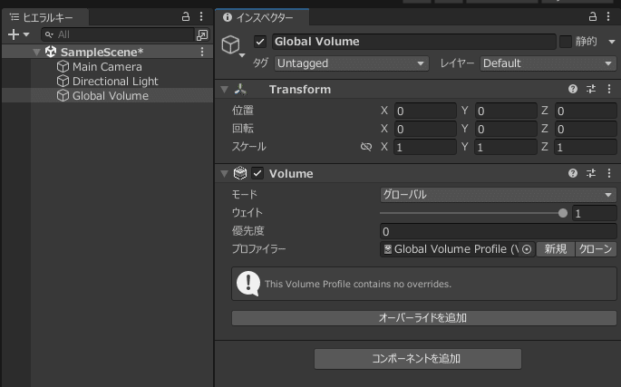The height and width of the screenshot is (387, 621).
Task: Open Transform presets icon
Action: [x=591, y=89]
